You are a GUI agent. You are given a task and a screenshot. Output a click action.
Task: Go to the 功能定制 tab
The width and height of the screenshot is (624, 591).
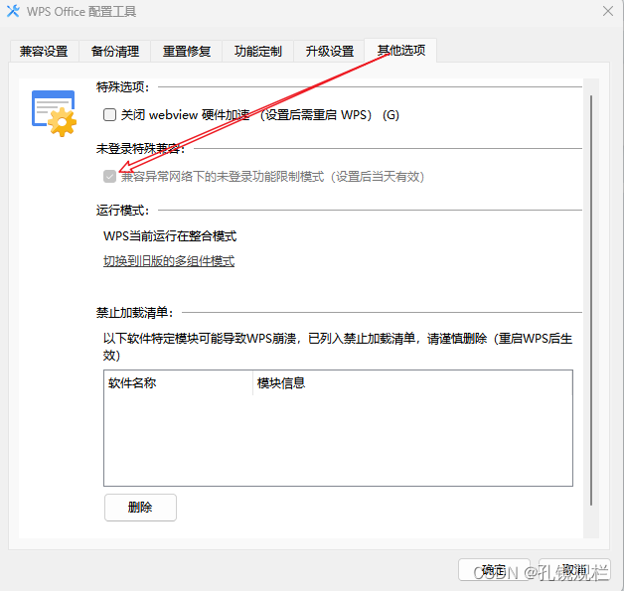pyautogui.click(x=258, y=52)
